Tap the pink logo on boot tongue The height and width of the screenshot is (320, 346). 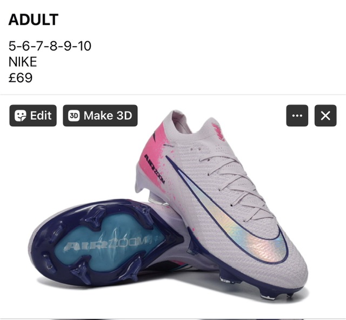(218, 132)
